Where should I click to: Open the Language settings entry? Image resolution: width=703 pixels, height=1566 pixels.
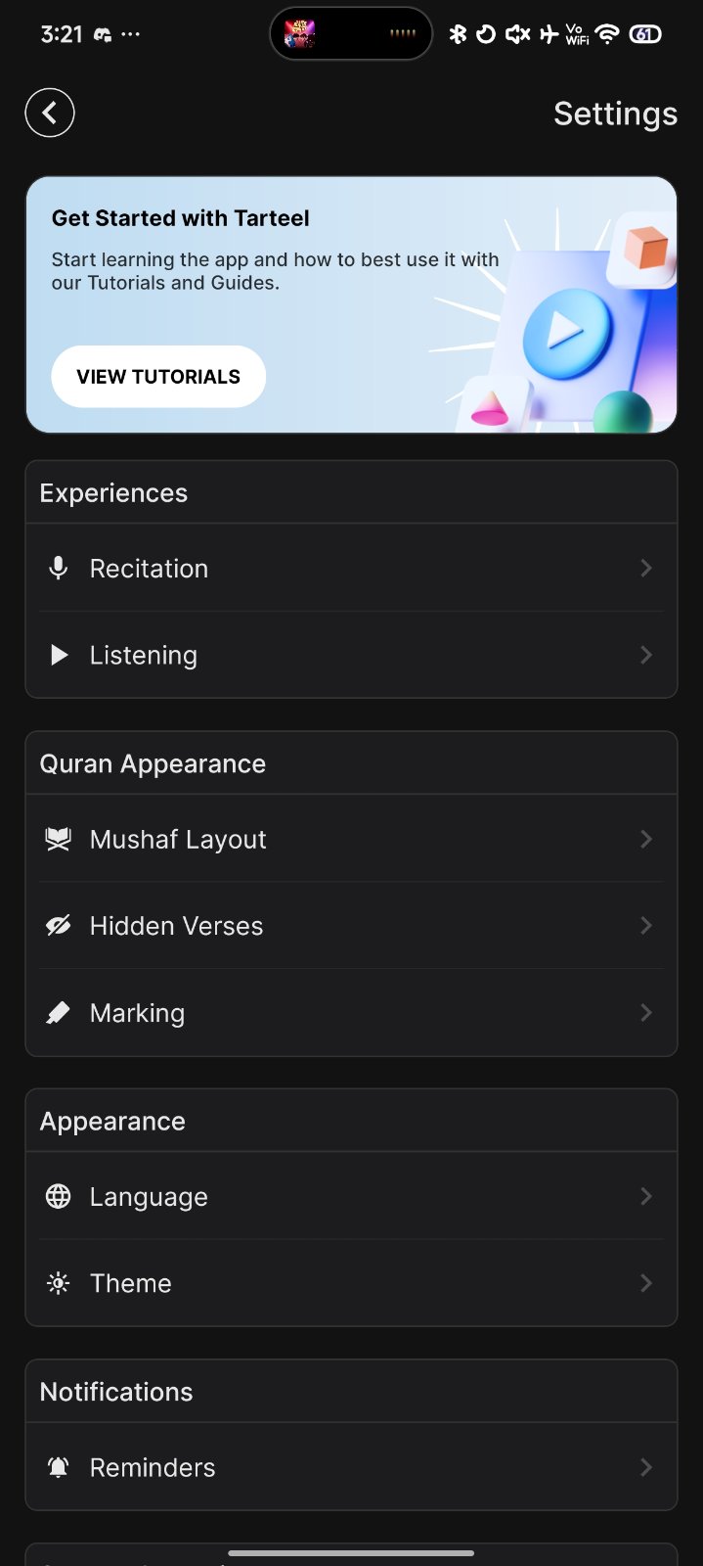click(149, 1196)
